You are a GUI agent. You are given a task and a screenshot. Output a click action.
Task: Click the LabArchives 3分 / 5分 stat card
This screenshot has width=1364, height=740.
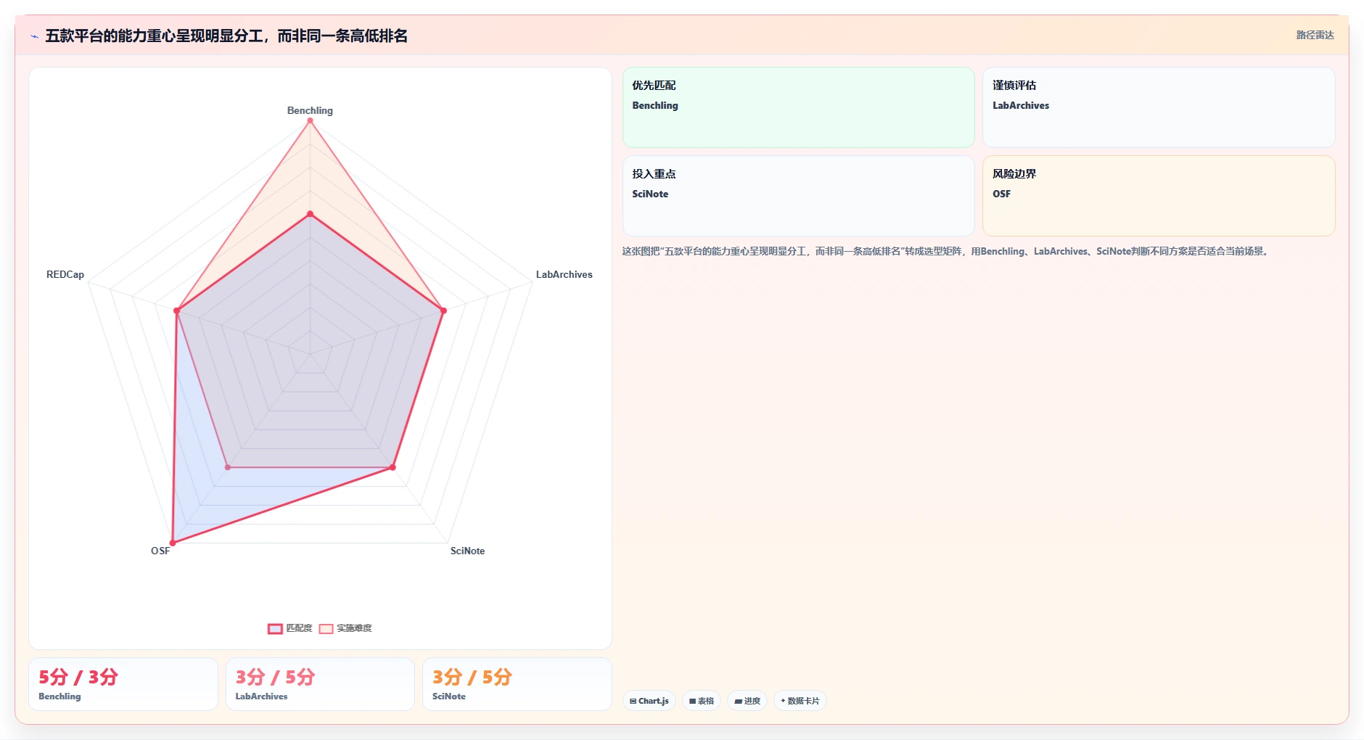pyautogui.click(x=320, y=684)
